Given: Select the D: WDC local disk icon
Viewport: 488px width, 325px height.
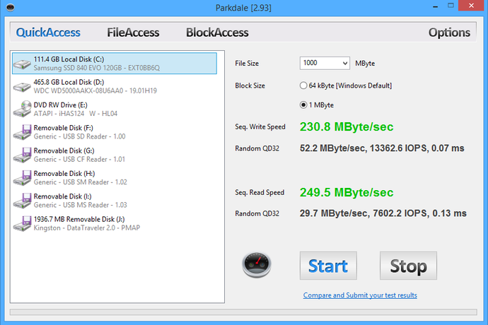Looking at the screenshot, I should coord(23,86).
